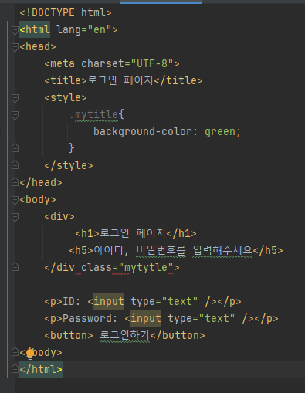This screenshot has height=393, width=305.
Task: Click fold end marker at CSS closing brace
Action: 15,148
